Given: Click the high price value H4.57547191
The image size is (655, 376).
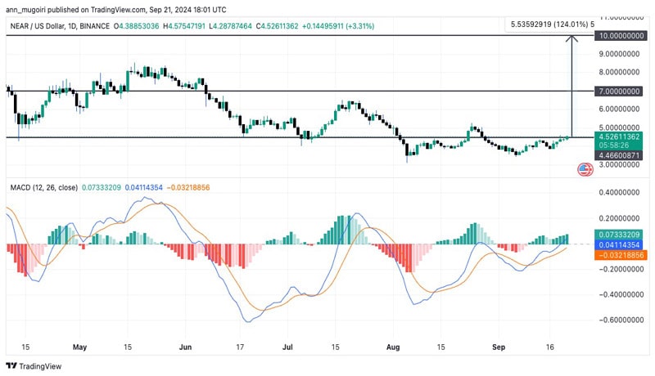Looking at the screenshot, I should pos(183,26).
